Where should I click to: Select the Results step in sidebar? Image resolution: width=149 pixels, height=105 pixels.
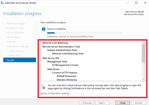point(20,60)
